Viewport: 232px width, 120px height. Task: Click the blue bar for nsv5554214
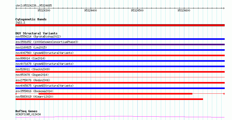point(120,39)
